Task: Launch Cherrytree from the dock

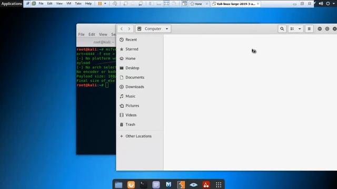Action: click(x=206, y=185)
